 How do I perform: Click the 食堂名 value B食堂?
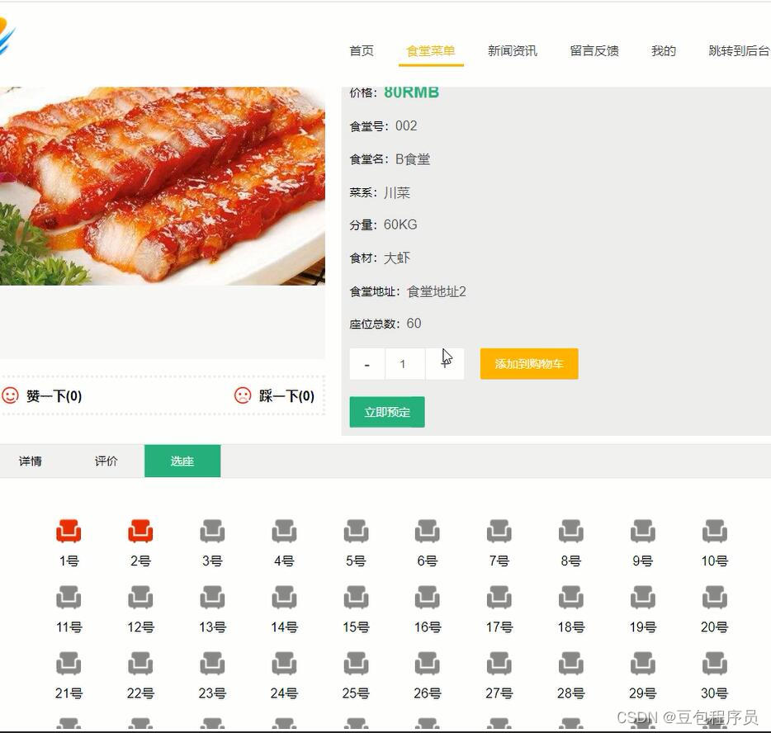(413, 159)
